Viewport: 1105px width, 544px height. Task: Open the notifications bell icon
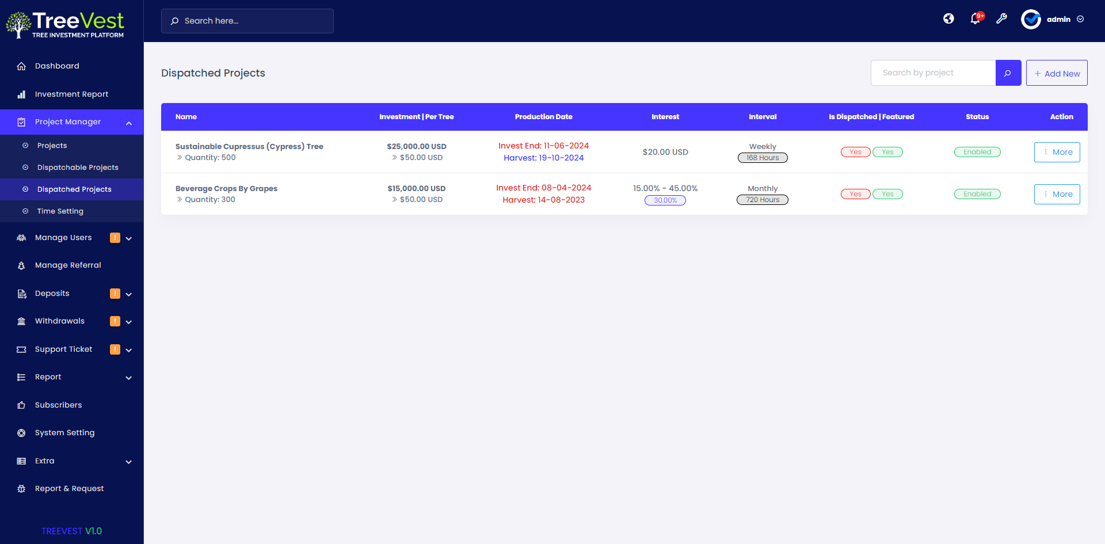click(x=975, y=19)
